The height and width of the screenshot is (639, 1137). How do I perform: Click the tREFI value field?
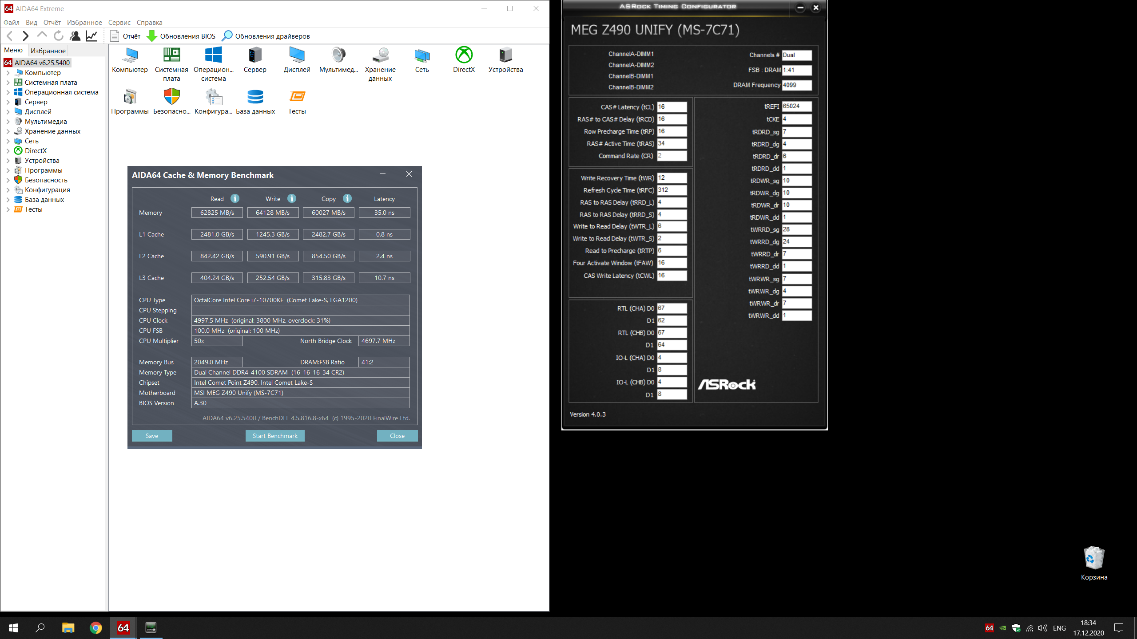796,106
